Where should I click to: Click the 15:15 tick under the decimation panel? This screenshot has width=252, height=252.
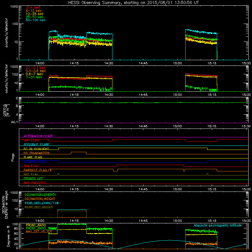(x=212, y=221)
